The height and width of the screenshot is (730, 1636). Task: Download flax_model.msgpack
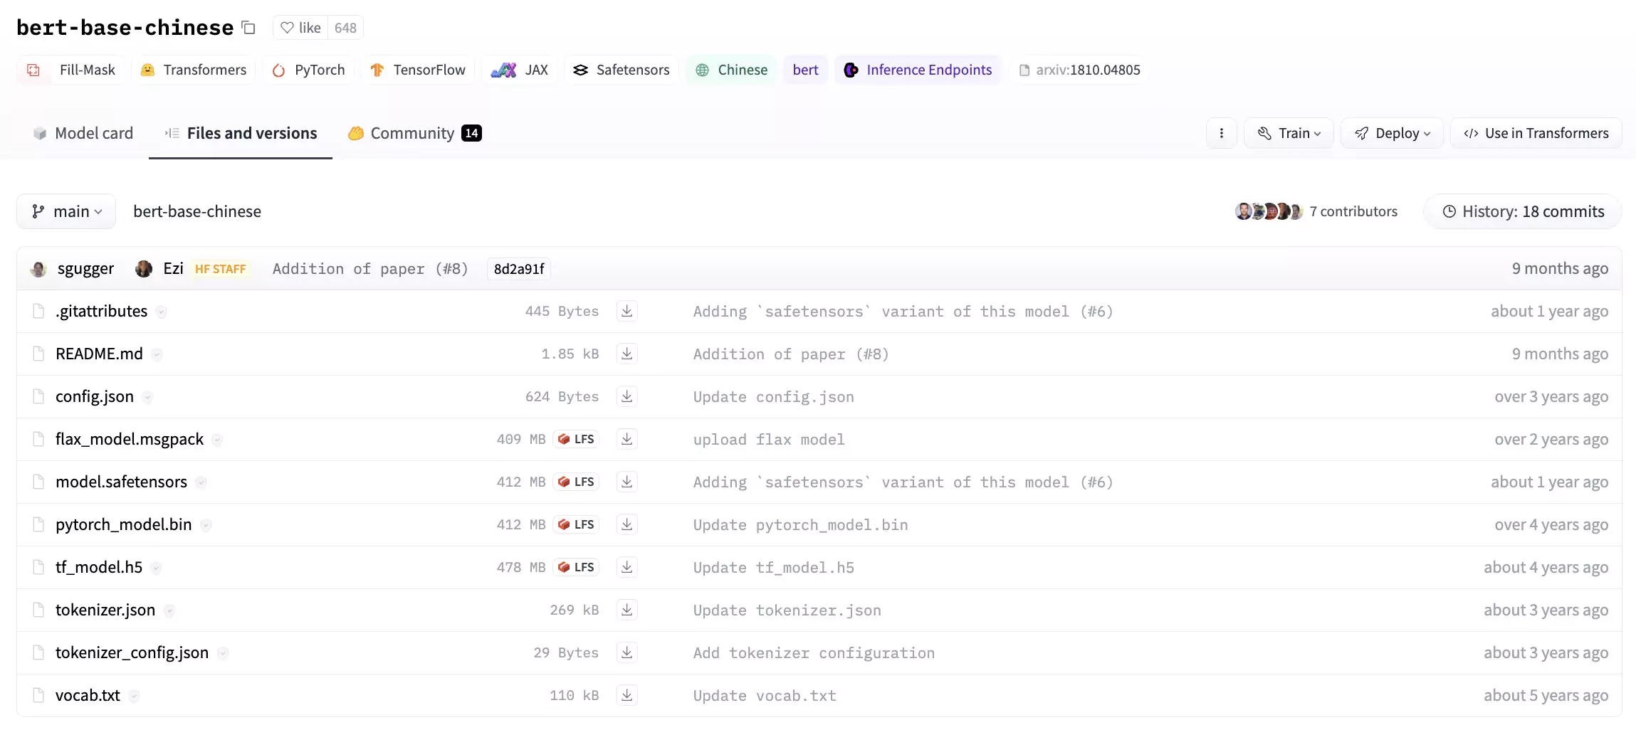pyautogui.click(x=626, y=439)
